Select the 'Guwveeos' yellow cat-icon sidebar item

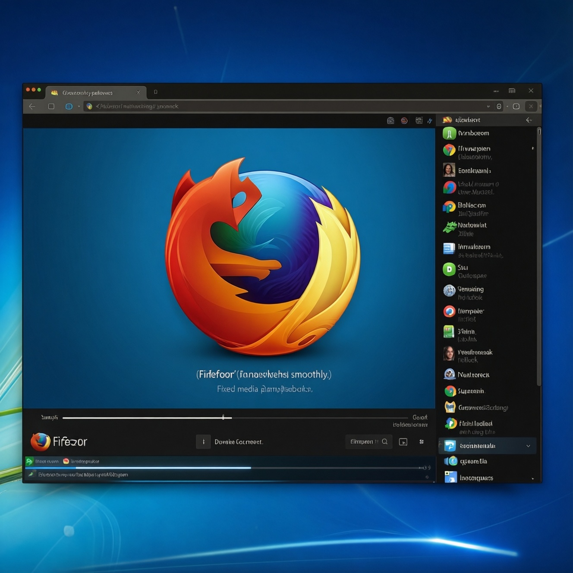pyautogui.click(x=488, y=407)
